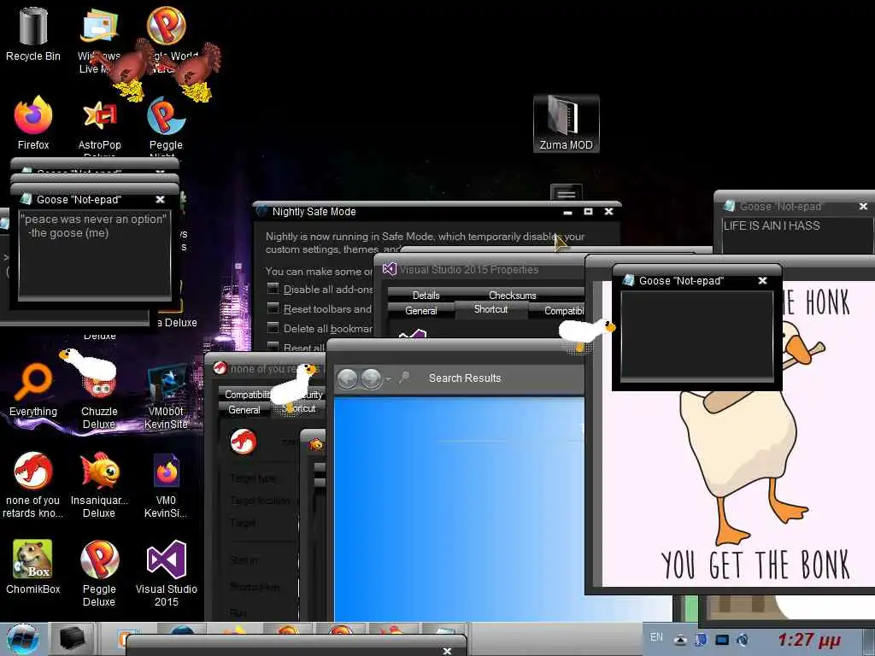This screenshot has width=875, height=656.
Task: Click Visual Studio icon in Properties title bar
Action: point(390,269)
